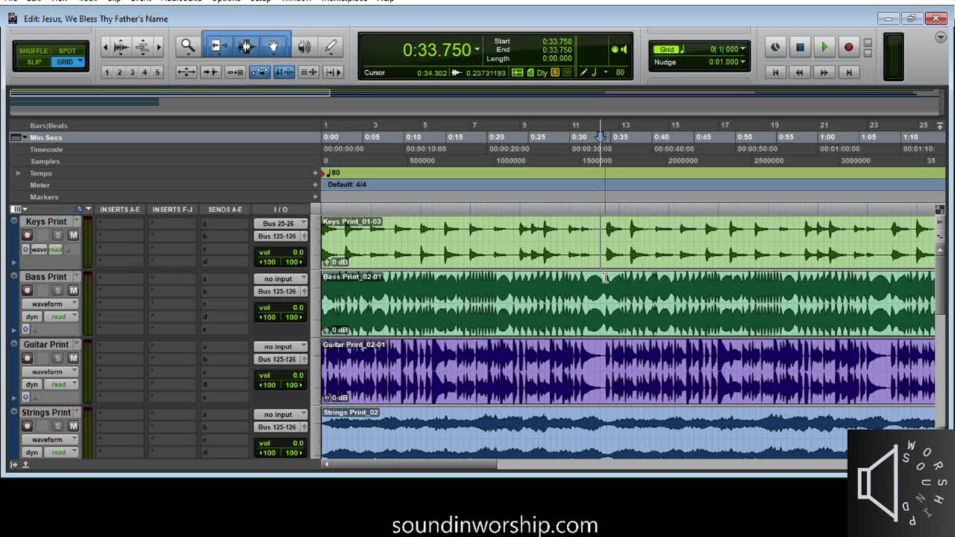Click Start time field
The height and width of the screenshot is (537, 955).
point(557,42)
